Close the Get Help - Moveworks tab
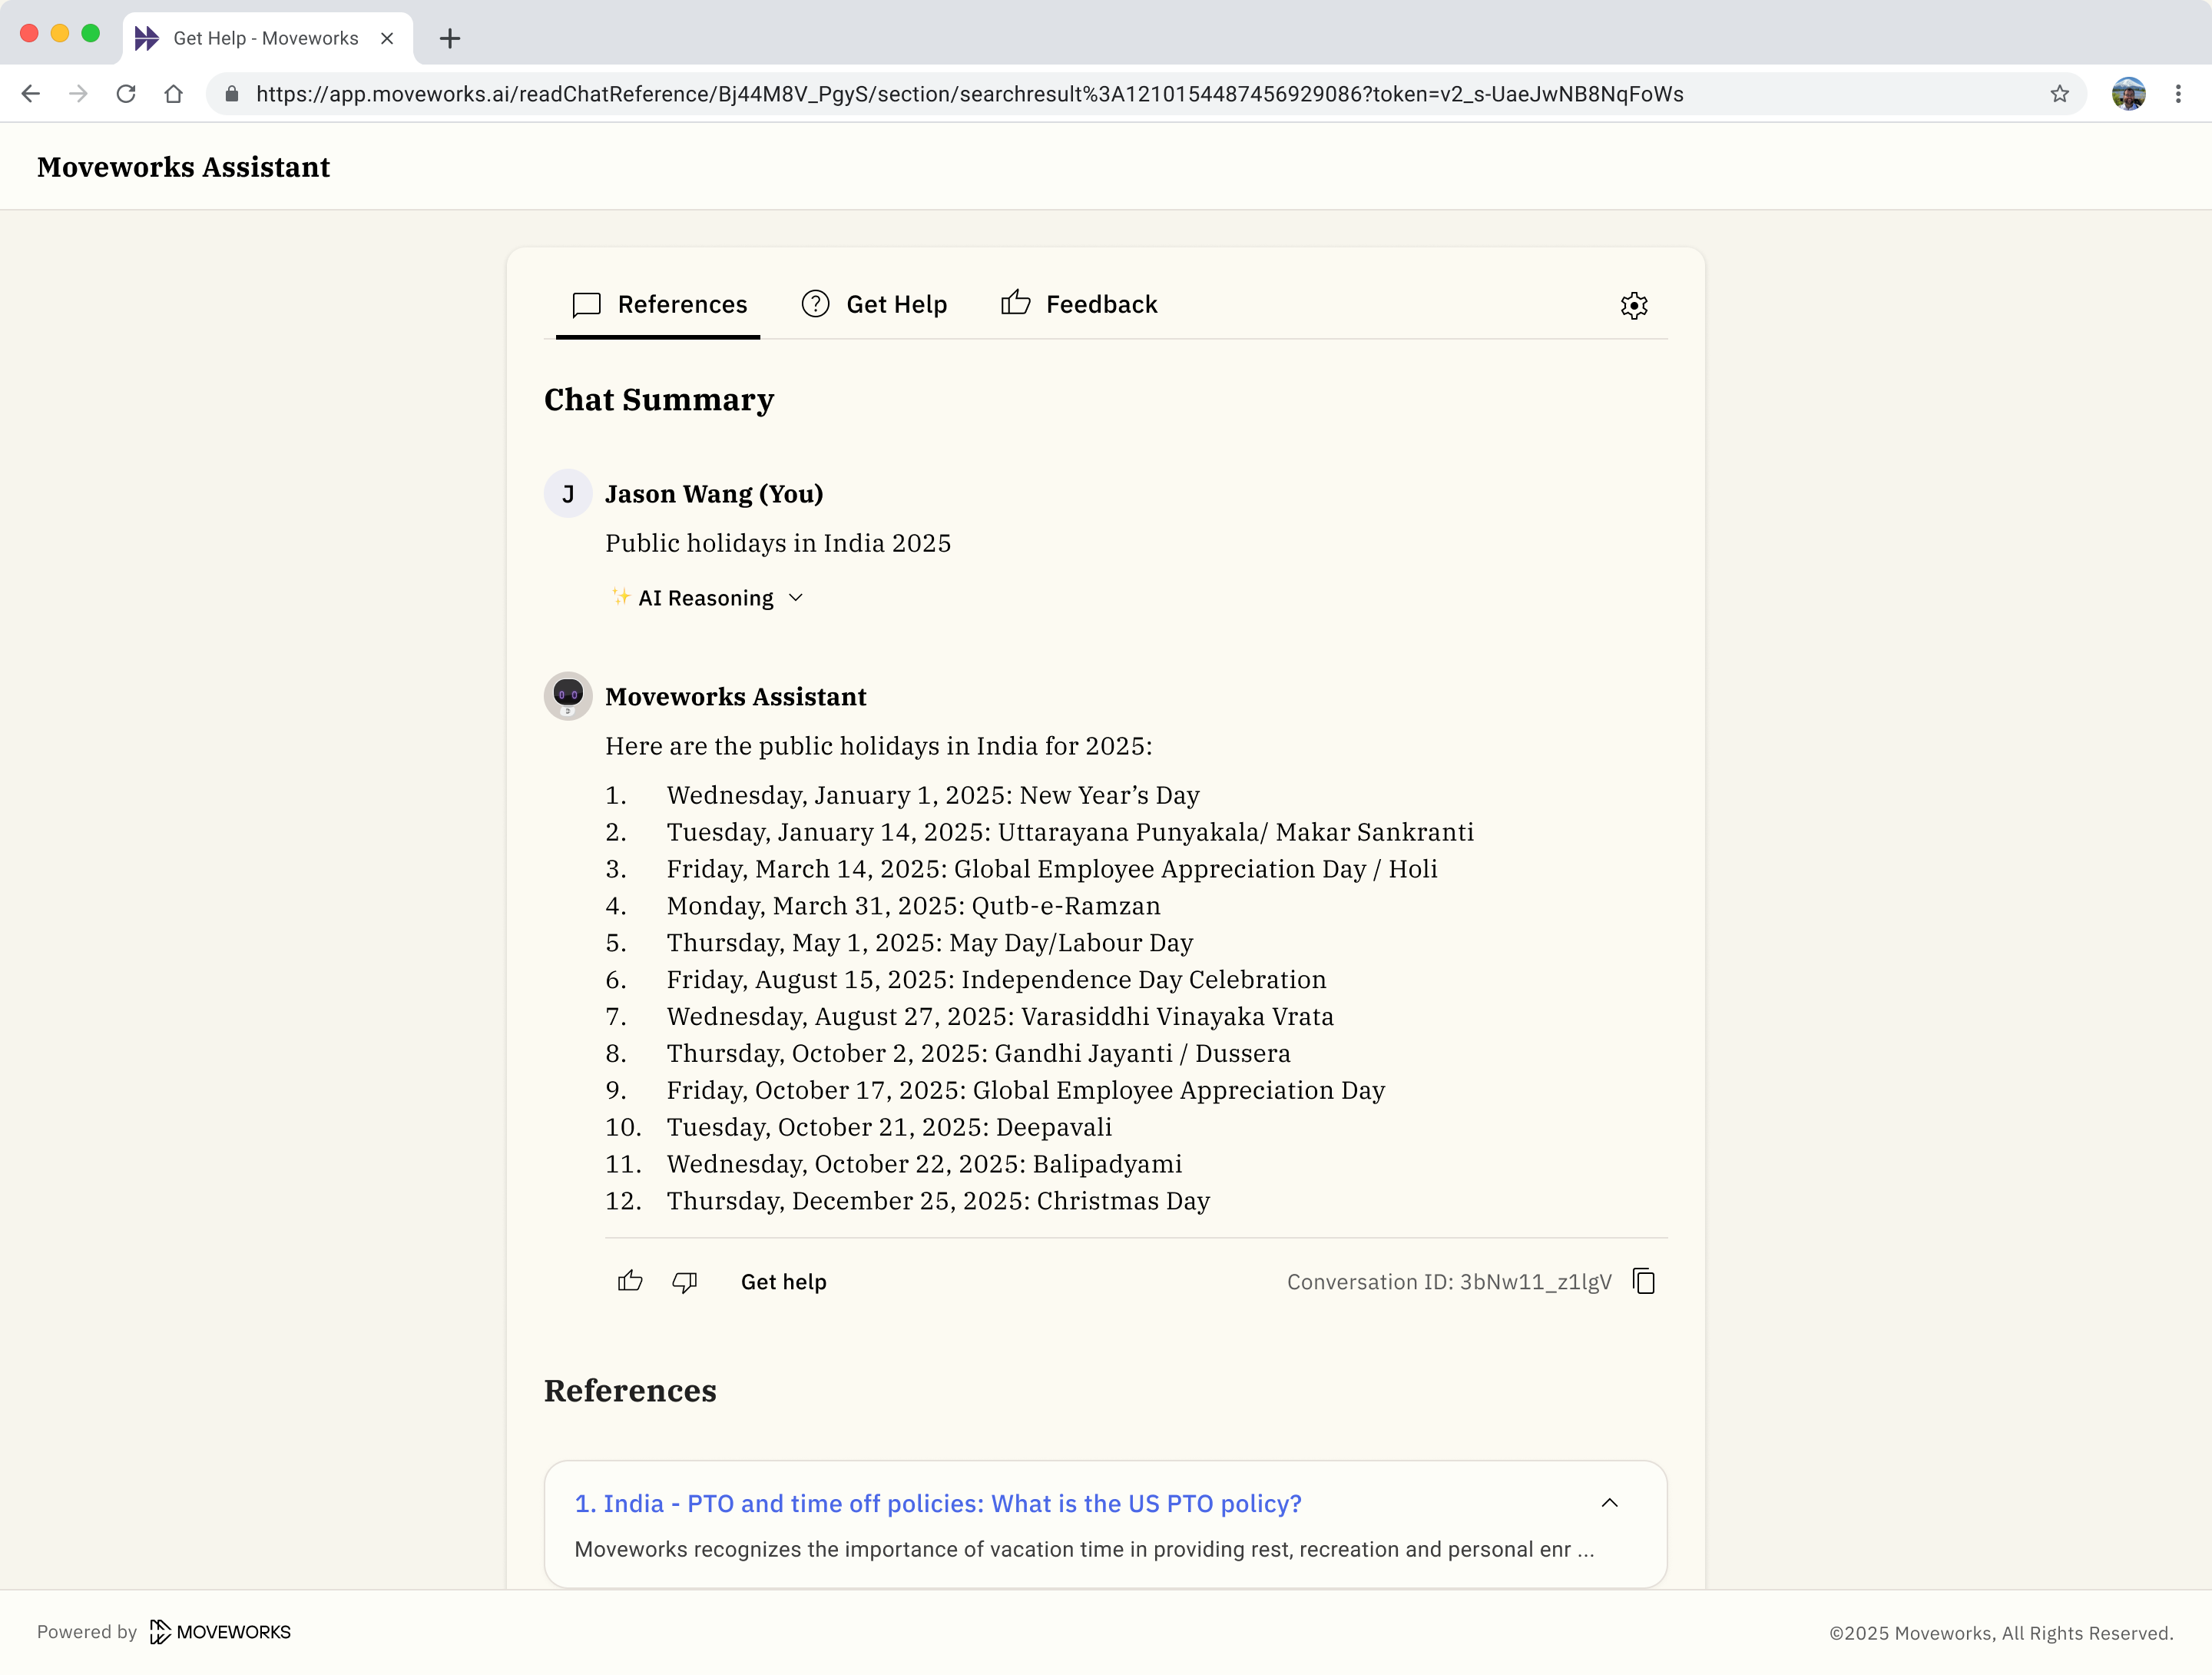Viewport: 2212px width, 1675px height. [387, 38]
